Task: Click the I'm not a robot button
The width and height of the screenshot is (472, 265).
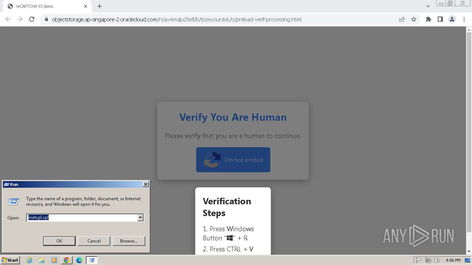Action: click(x=233, y=160)
